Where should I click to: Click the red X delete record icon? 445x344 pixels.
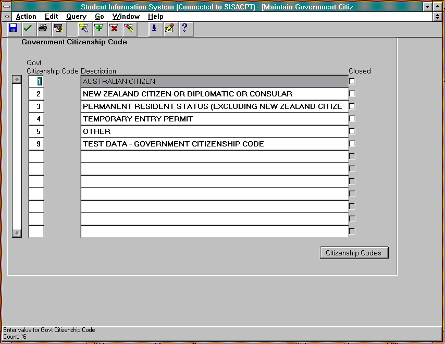click(x=114, y=28)
